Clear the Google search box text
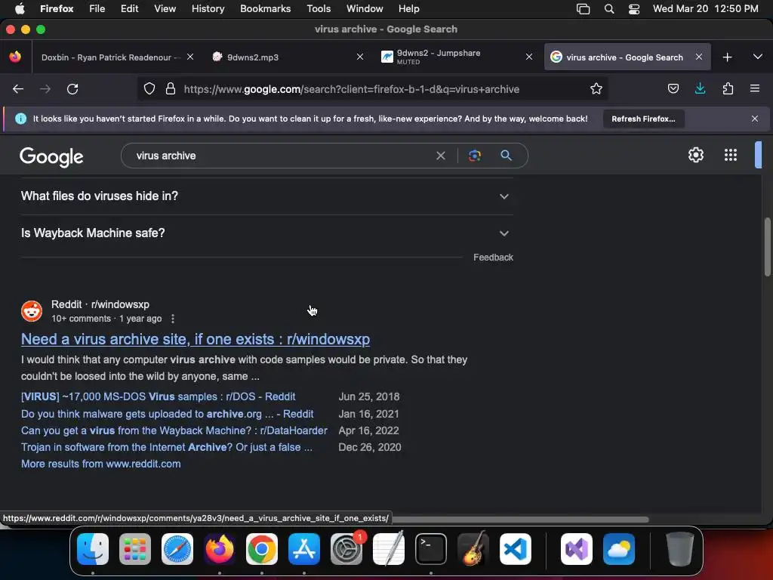This screenshot has height=580, width=773. pyautogui.click(x=441, y=156)
